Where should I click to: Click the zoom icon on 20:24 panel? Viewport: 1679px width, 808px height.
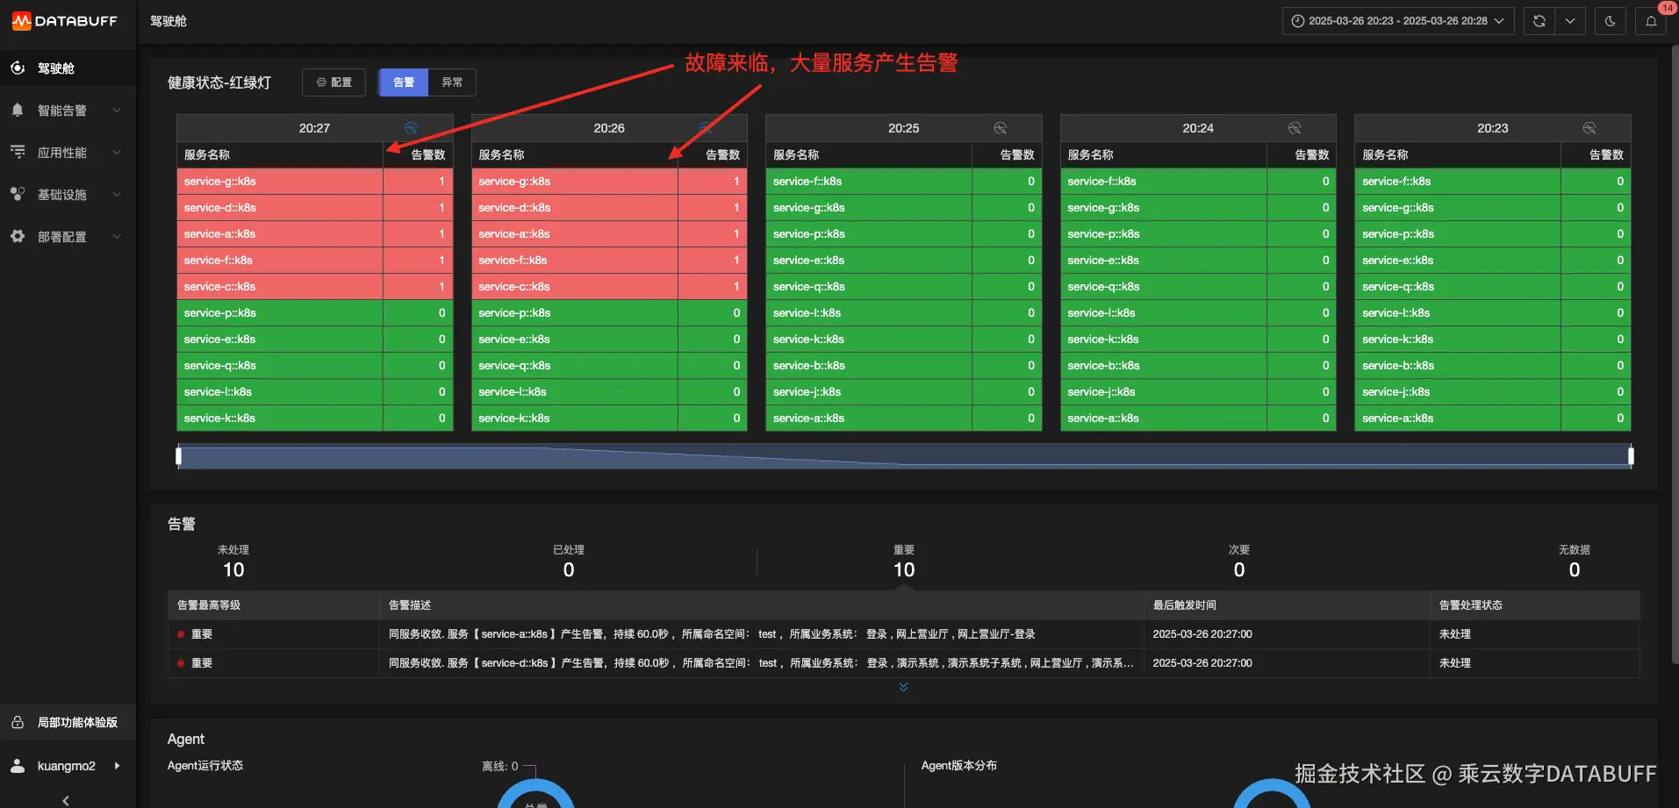click(1295, 128)
